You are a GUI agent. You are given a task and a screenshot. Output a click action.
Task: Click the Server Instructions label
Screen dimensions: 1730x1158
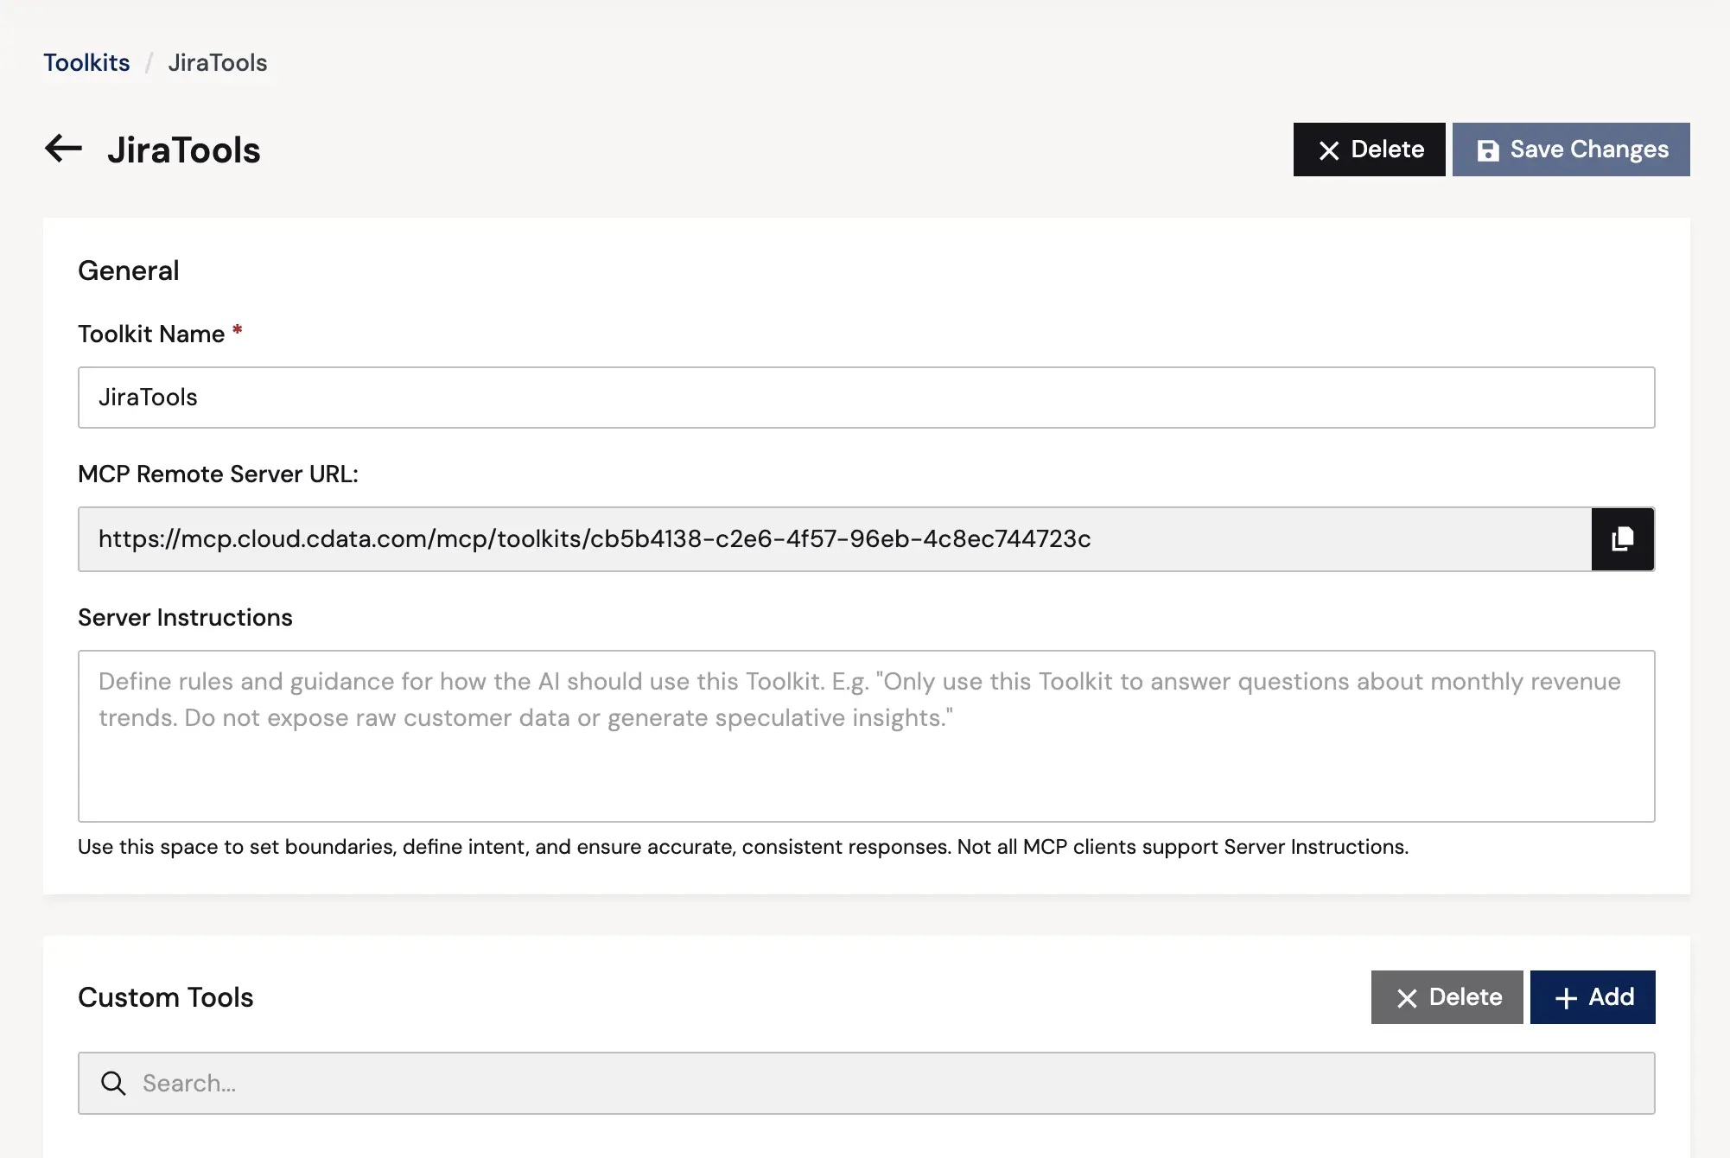(x=185, y=618)
